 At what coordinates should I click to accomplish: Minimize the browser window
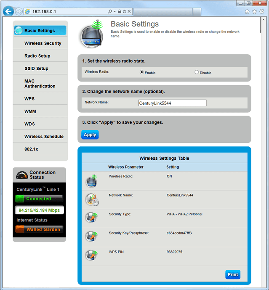[240, 3]
